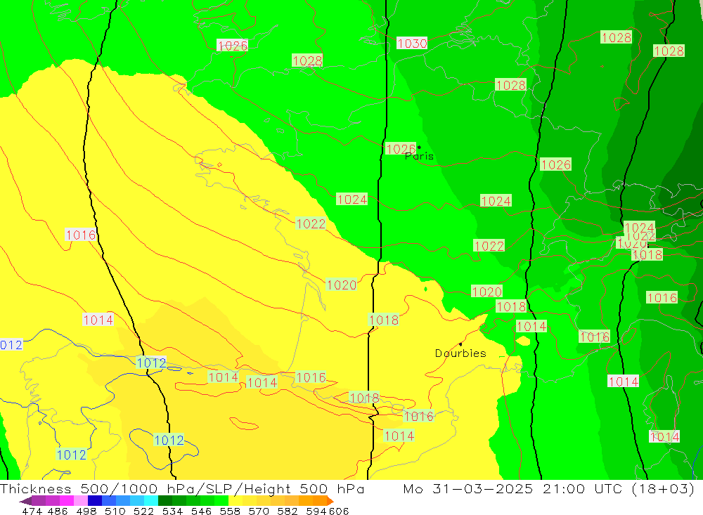703x515 pixels.
Task: Click the purple left arrow of the color scale
Action: pos(25,501)
